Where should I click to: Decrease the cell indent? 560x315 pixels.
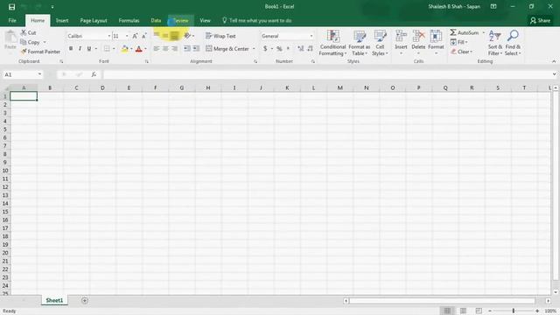pyautogui.click(x=186, y=49)
